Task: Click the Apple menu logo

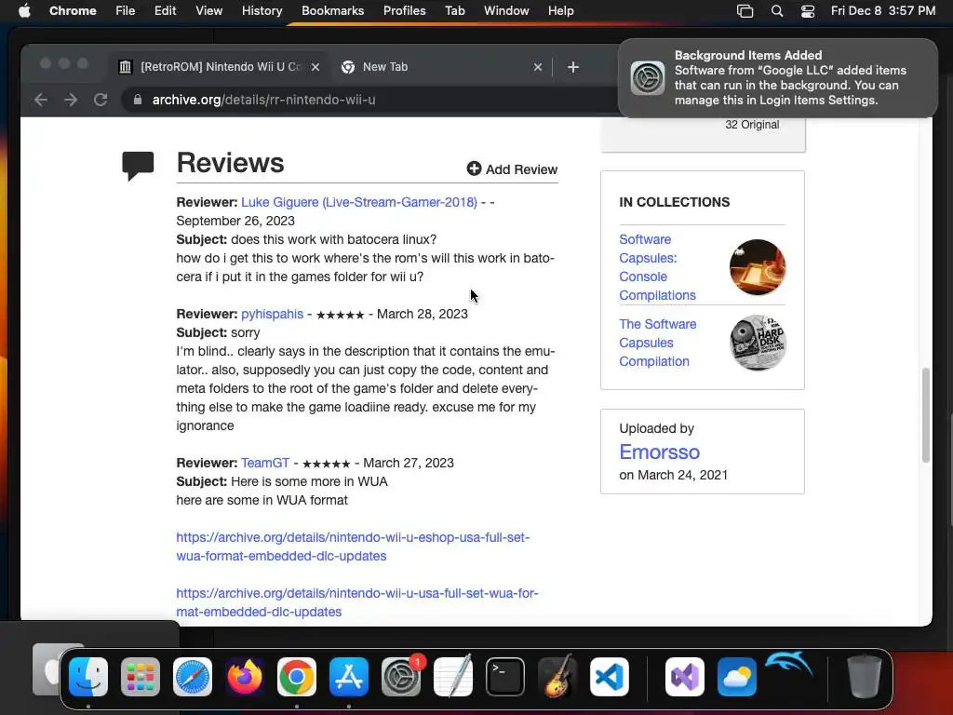Action: coord(24,11)
